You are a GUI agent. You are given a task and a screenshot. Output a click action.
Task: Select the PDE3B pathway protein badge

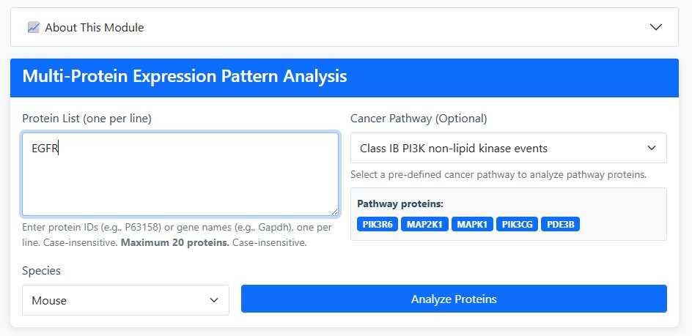click(560, 224)
